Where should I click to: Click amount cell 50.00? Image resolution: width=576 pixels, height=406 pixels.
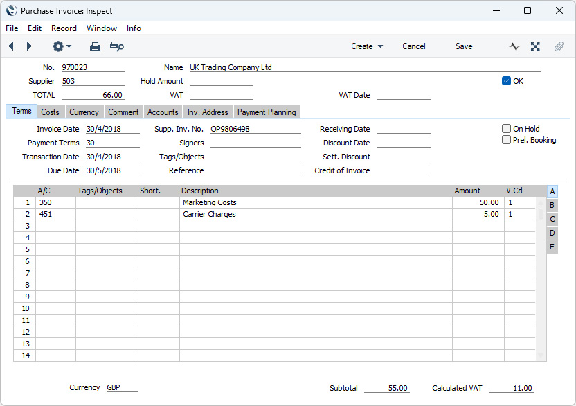pyautogui.click(x=478, y=202)
